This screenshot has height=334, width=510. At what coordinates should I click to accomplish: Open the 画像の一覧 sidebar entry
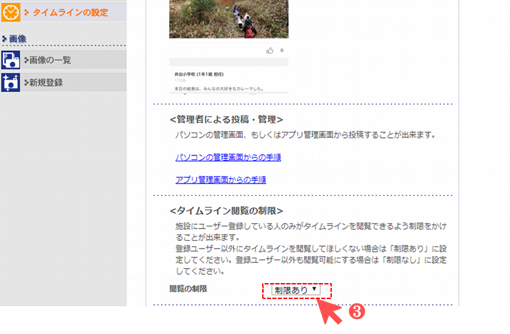[x=50, y=60]
